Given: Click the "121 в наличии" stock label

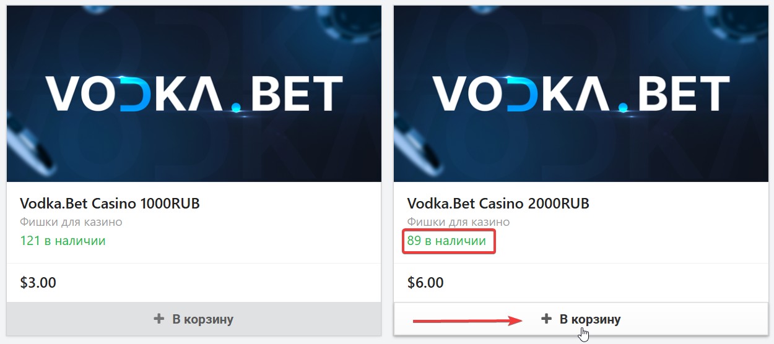Looking at the screenshot, I should pyautogui.click(x=63, y=241).
